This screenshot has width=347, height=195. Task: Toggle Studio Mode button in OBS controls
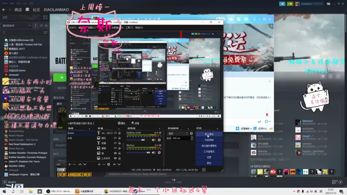pyautogui.click(x=209, y=151)
